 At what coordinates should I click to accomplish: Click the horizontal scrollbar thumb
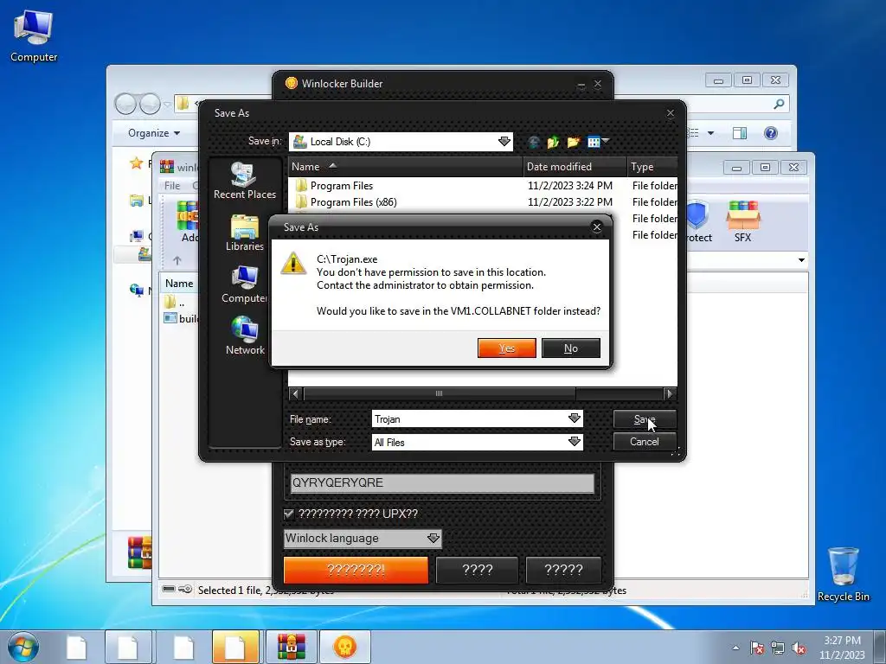click(x=439, y=393)
